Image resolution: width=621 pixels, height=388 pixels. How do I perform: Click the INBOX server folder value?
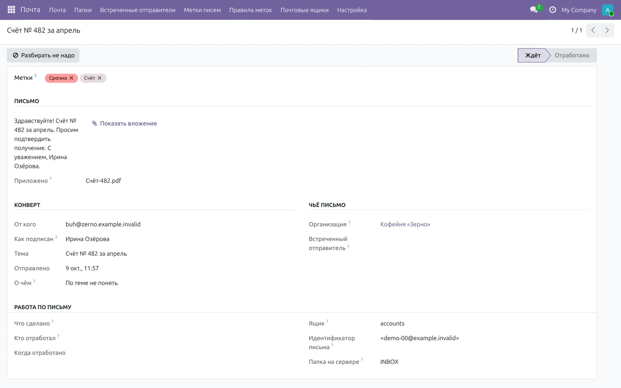[x=389, y=362]
